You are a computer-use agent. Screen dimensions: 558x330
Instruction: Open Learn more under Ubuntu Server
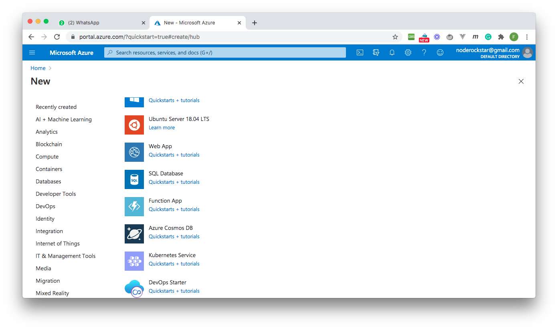click(162, 127)
